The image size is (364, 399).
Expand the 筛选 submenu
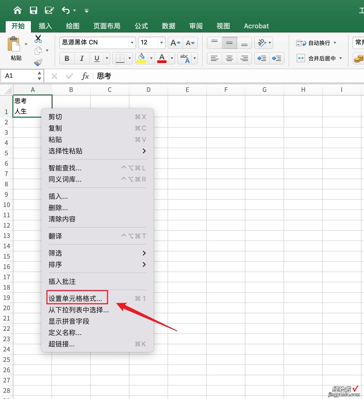point(97,253)
